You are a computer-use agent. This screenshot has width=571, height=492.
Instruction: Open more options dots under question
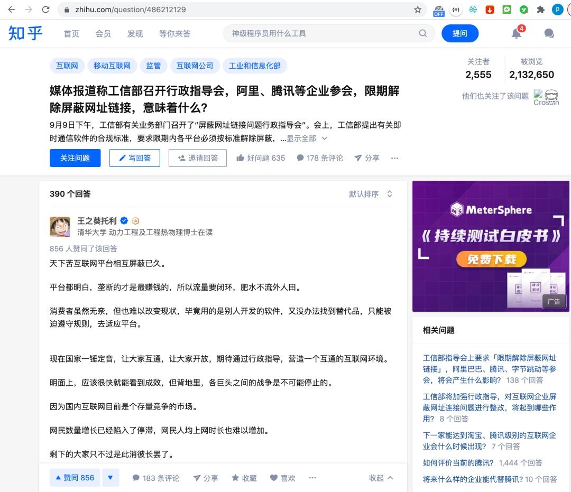(x=394, y=158)
